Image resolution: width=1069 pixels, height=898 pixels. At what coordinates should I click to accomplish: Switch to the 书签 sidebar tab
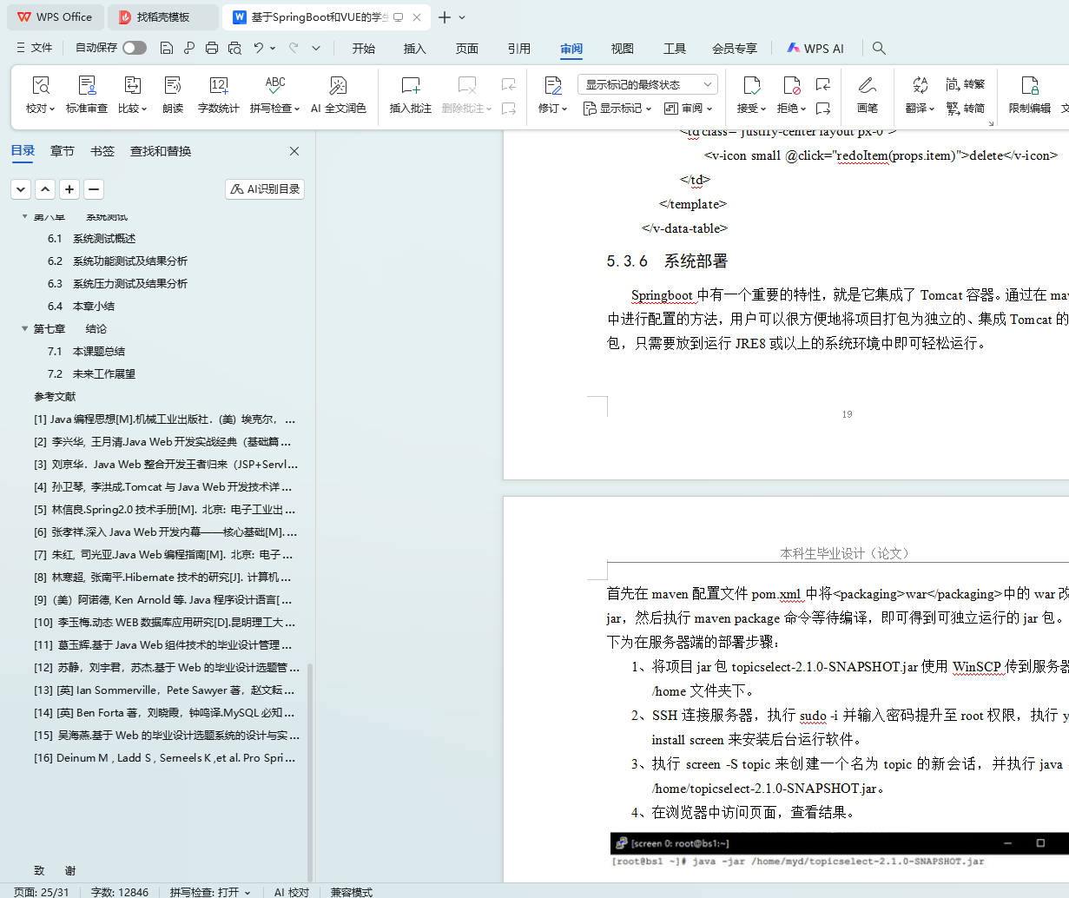(x=102, y=151)
